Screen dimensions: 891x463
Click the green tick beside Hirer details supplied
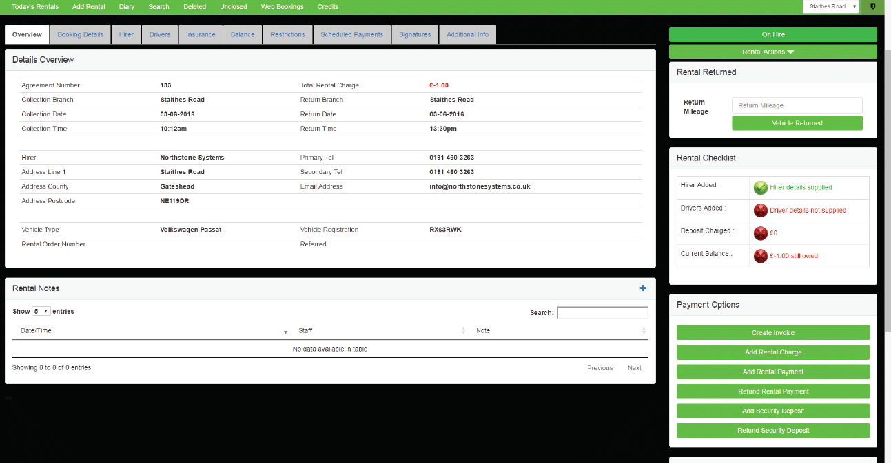(760, 187)
